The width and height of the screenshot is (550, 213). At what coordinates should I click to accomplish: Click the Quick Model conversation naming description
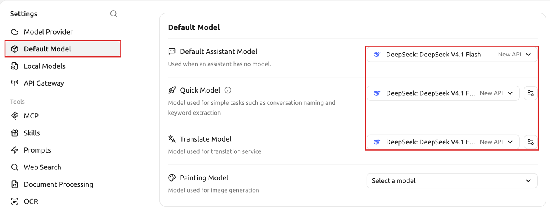(251, 108)
